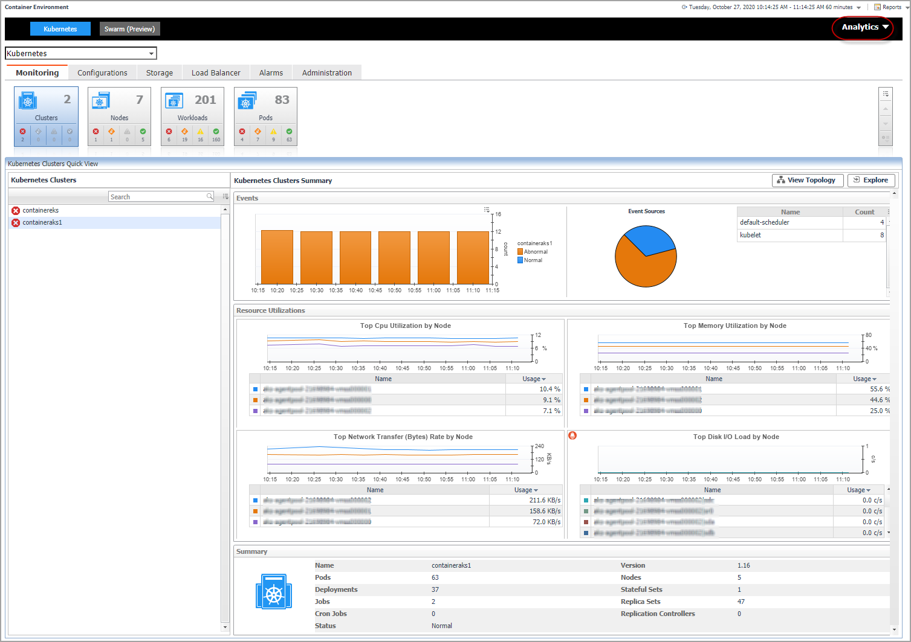
Task: Expand the Kubernetes selection combo box
Action: tap(151, 54)
